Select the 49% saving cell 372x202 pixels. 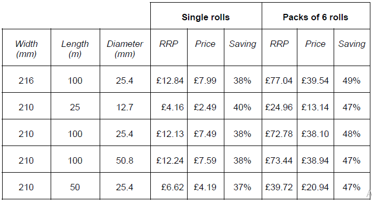(x=352, y=79)
